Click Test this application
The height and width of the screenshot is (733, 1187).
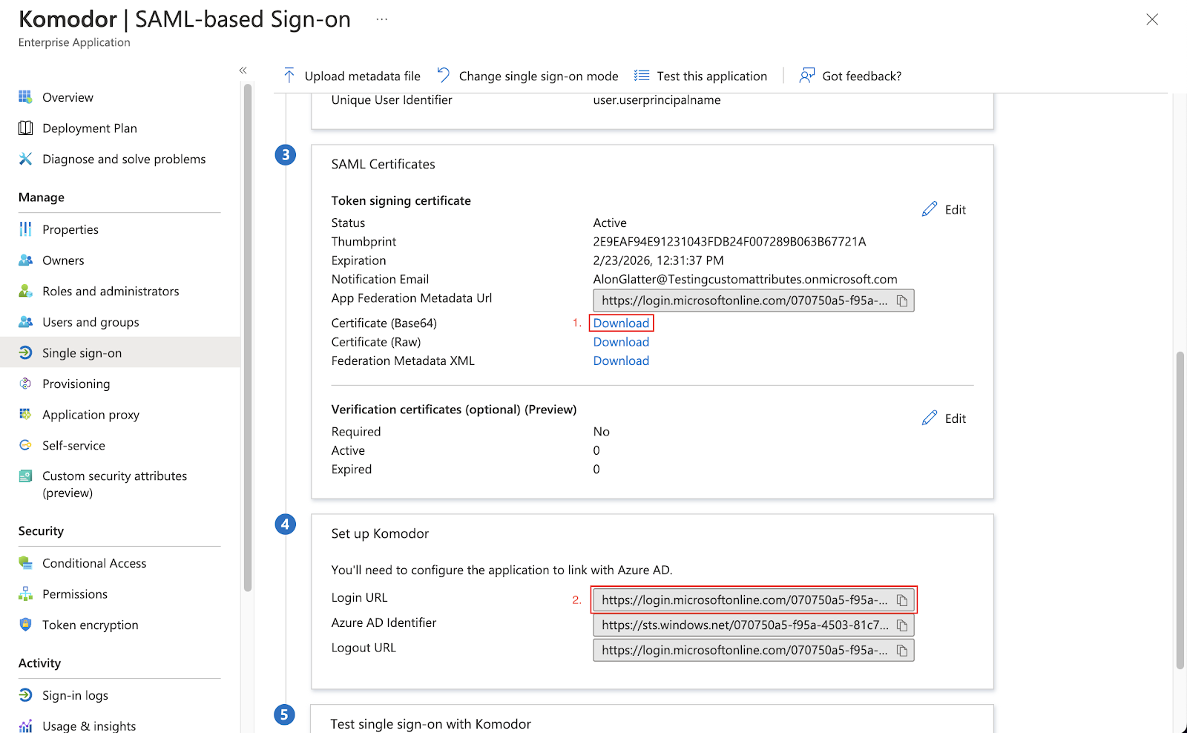point(700,76)
